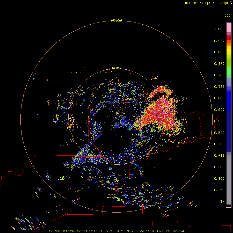Image resolution: width=233 pixels, height=233 pixels.
Task: Click the 0.253 scale value
Action: point(219,190)
